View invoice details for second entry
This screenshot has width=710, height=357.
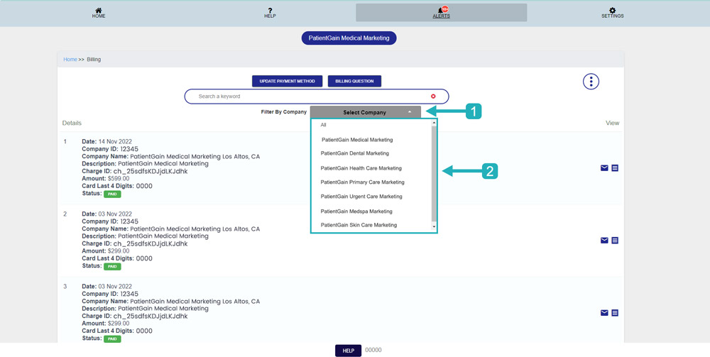coord(615,241)
